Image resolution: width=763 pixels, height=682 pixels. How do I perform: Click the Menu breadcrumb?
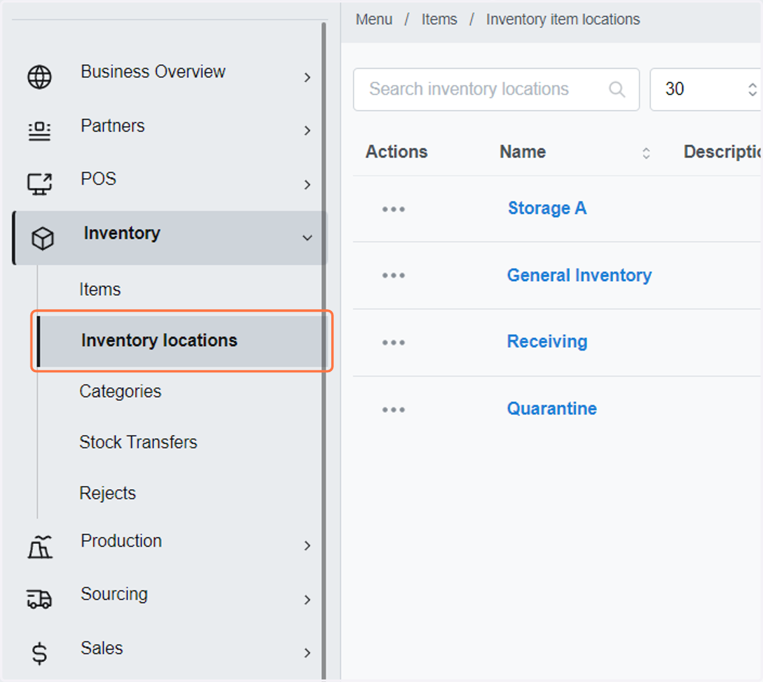pyautogui.click(x=374, y=20)
